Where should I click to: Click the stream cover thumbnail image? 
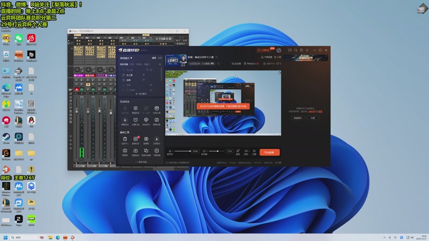[176, 61]
